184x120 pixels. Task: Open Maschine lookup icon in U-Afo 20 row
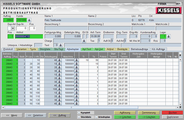(77, 64)
